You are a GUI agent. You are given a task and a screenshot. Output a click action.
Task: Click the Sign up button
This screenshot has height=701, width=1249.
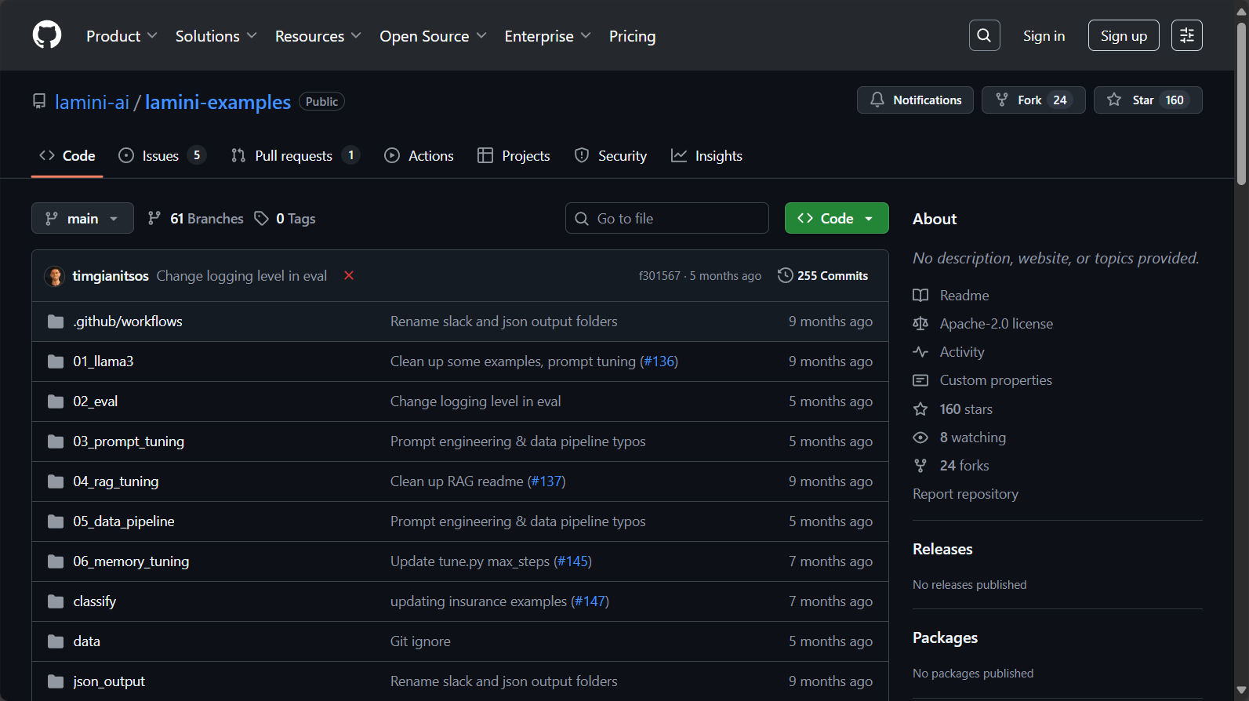click(1124, 35)
